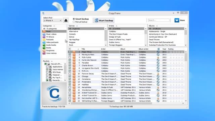Collapse the Genres panel arrow
215x121 pixels.
pyautogui.click(x=77, y=26)
